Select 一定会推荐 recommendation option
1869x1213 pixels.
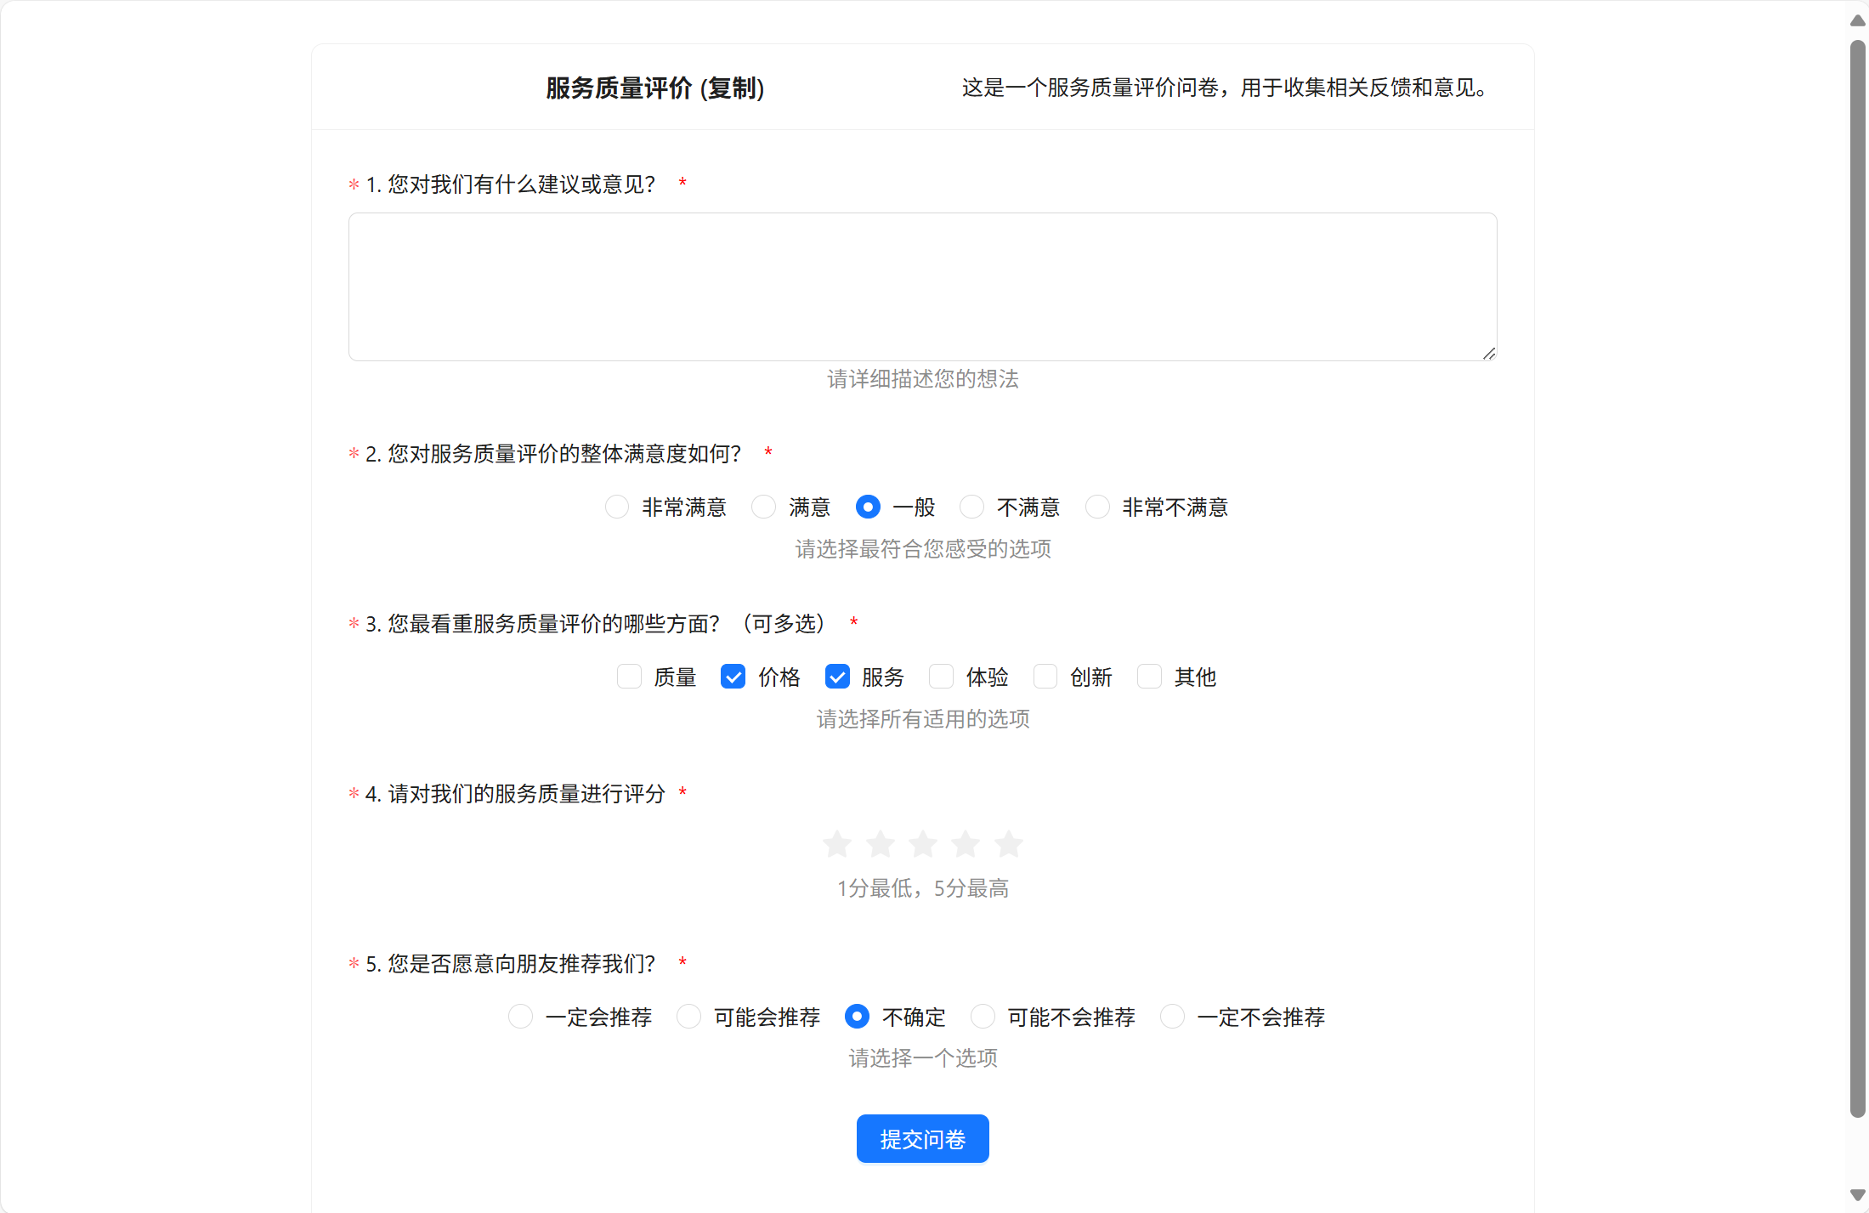click(520, 1017)
